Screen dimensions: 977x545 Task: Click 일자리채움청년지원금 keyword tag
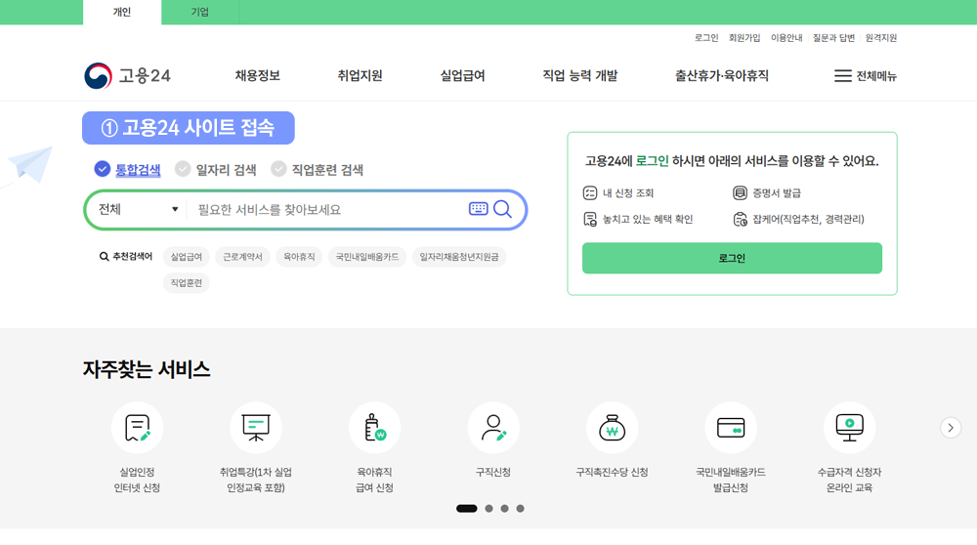459,257
